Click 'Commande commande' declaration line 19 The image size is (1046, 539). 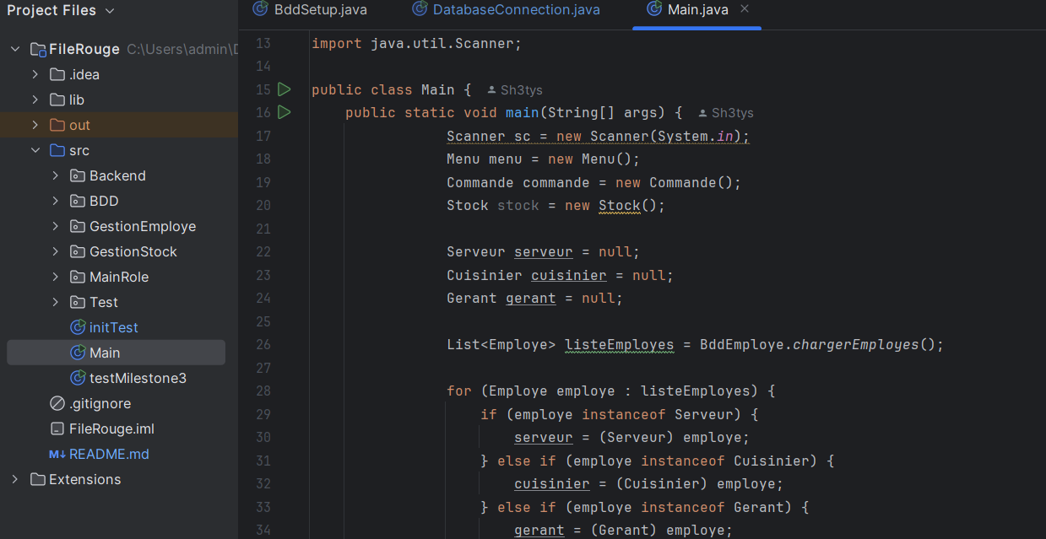(594, 182)
